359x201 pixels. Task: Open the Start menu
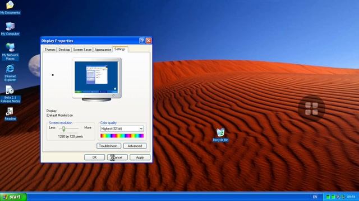tap(13, 197)
